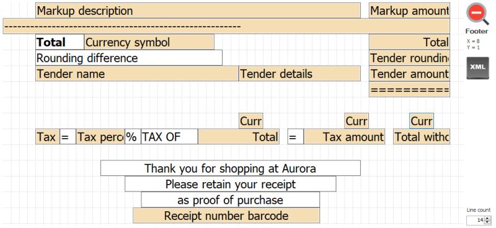Select the Receipt number barcode field
This screenshot has height=228, width=496.
tap(226, 216)
